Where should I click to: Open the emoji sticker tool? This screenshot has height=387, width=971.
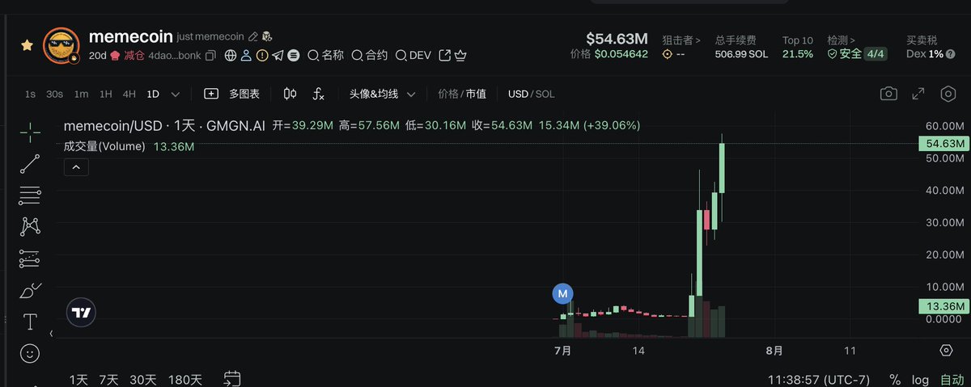30,353
